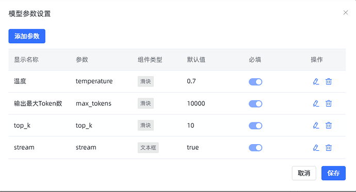This screenshot has width=356, height=192.
Task: Click the 10000 default value cell
Action: (196, 103)
